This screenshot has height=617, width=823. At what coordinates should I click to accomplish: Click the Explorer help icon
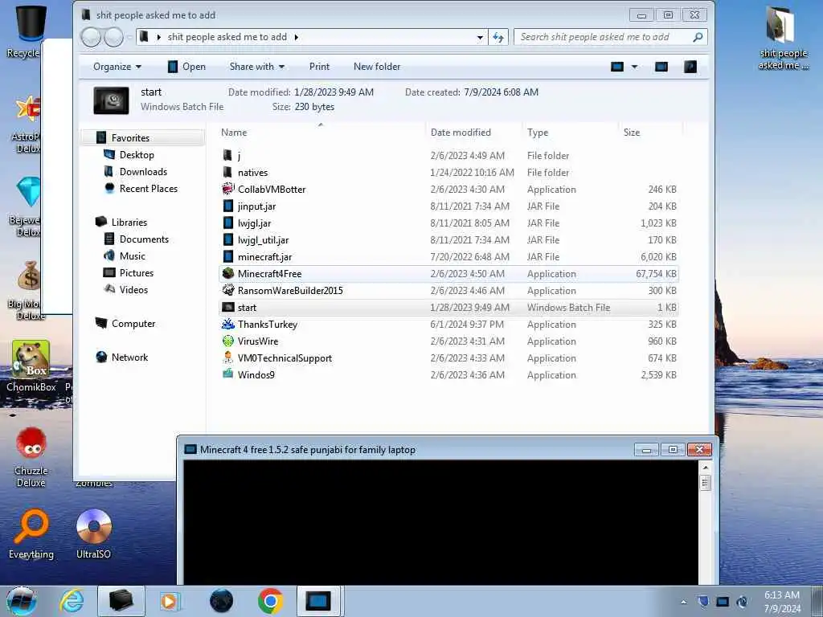(x=690, y=67)
